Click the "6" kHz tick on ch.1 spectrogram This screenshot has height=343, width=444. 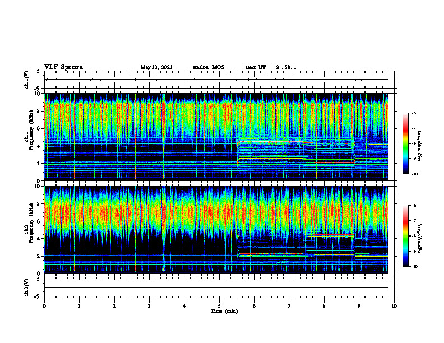pyautogui.click(x=39, y=128)
